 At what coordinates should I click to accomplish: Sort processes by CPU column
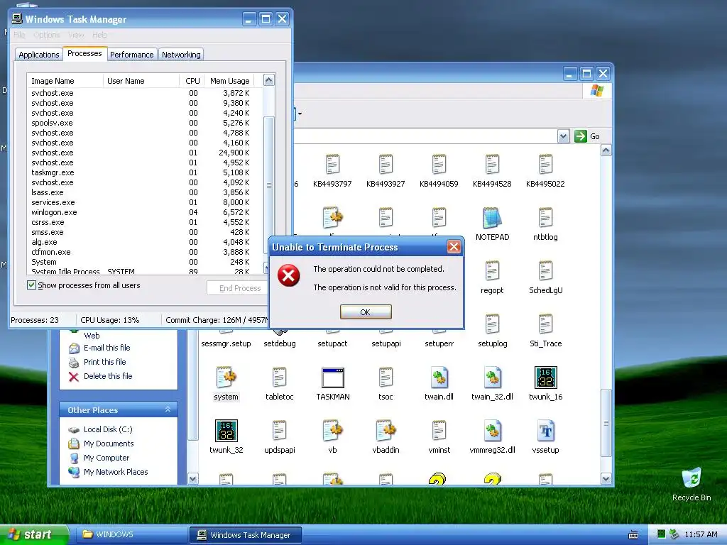[x=192, y=81]
